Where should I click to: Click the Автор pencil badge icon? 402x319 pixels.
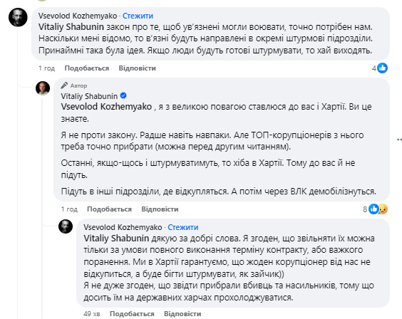[64, 85]
